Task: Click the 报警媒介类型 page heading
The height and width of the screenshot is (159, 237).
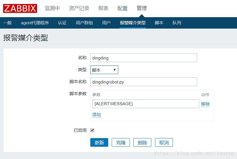Action: (x=26, y=38)
